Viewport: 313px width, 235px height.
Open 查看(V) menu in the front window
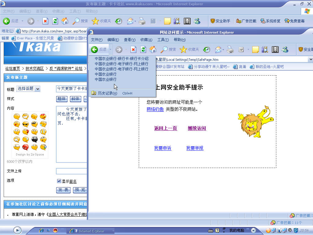(130, 40)
